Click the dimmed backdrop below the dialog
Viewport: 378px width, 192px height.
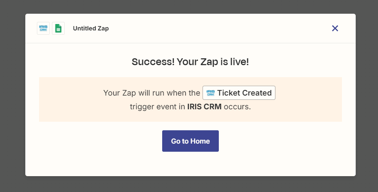[x=189, y=184]
